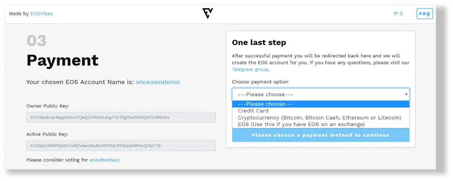The image size is (453, 181).
Task: Click the Owner Public Key field
Action: point(120,117)
